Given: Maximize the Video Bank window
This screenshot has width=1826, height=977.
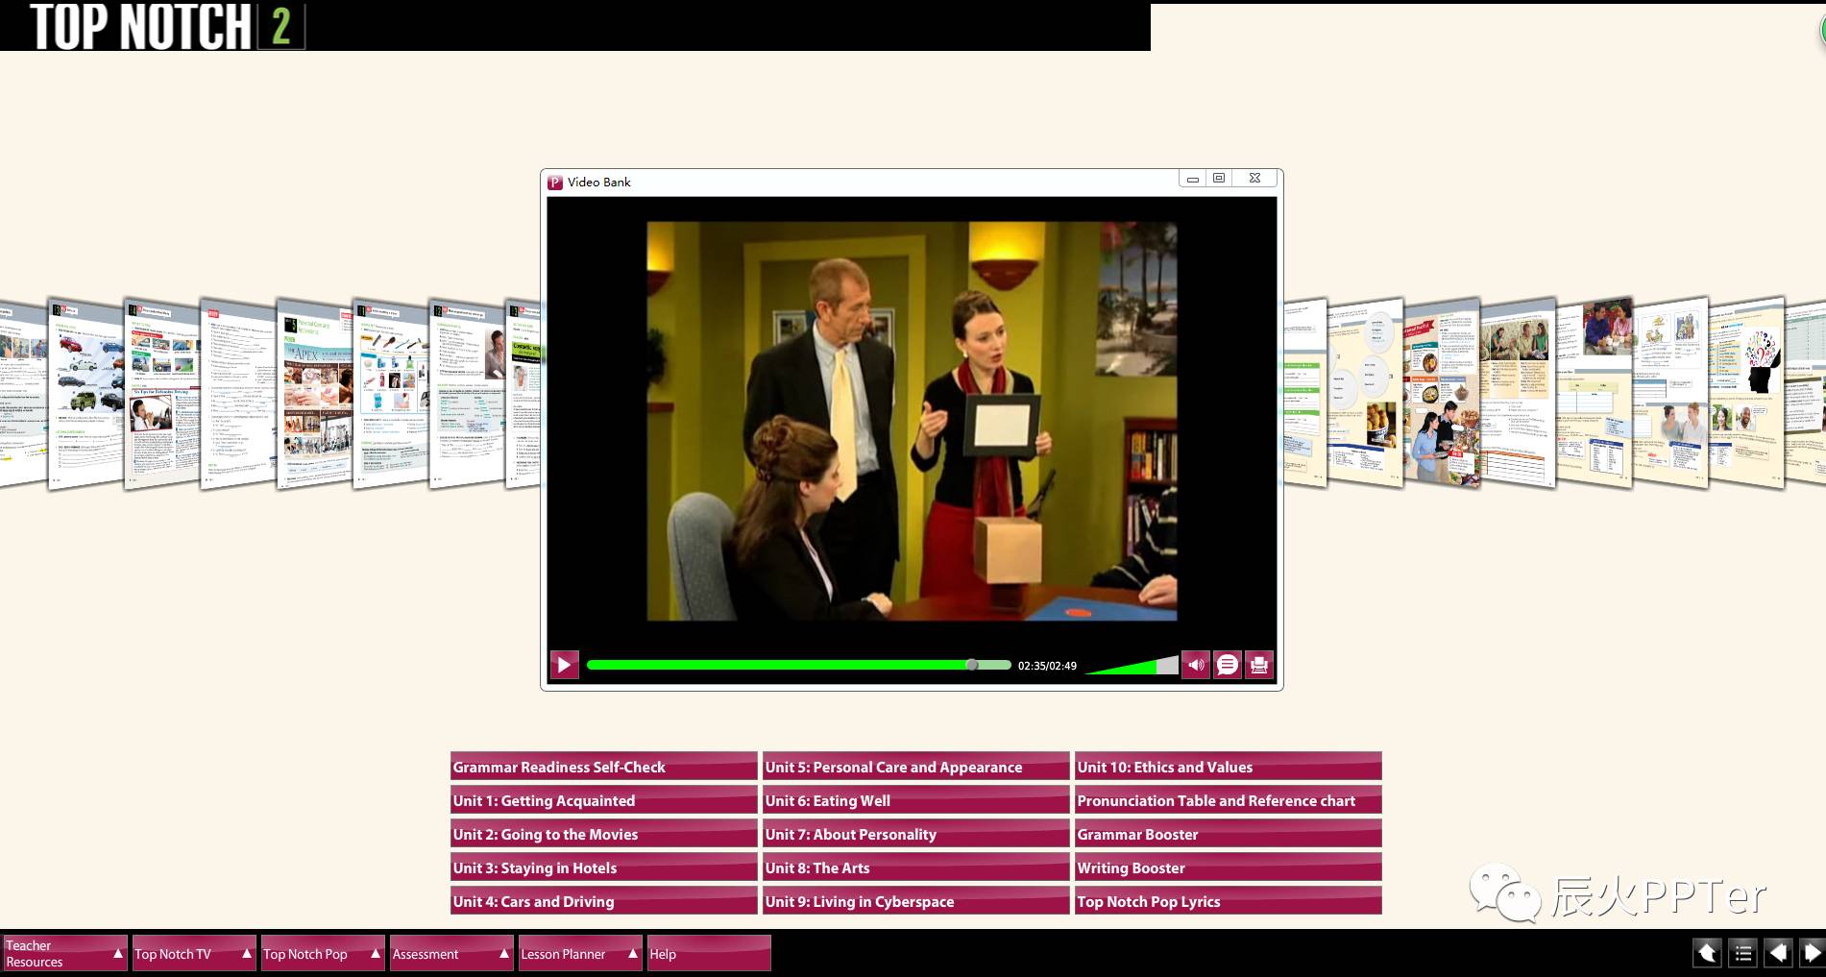Looking at the screenshot, I should pyautogui.click(x=1219, y=179).
